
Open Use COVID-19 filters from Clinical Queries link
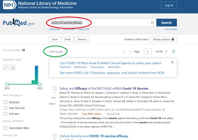coord(111,63)
